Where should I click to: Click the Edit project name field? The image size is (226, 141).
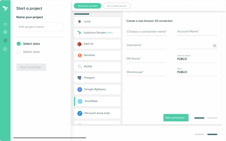pyautogui.click(x=40, y=27)
